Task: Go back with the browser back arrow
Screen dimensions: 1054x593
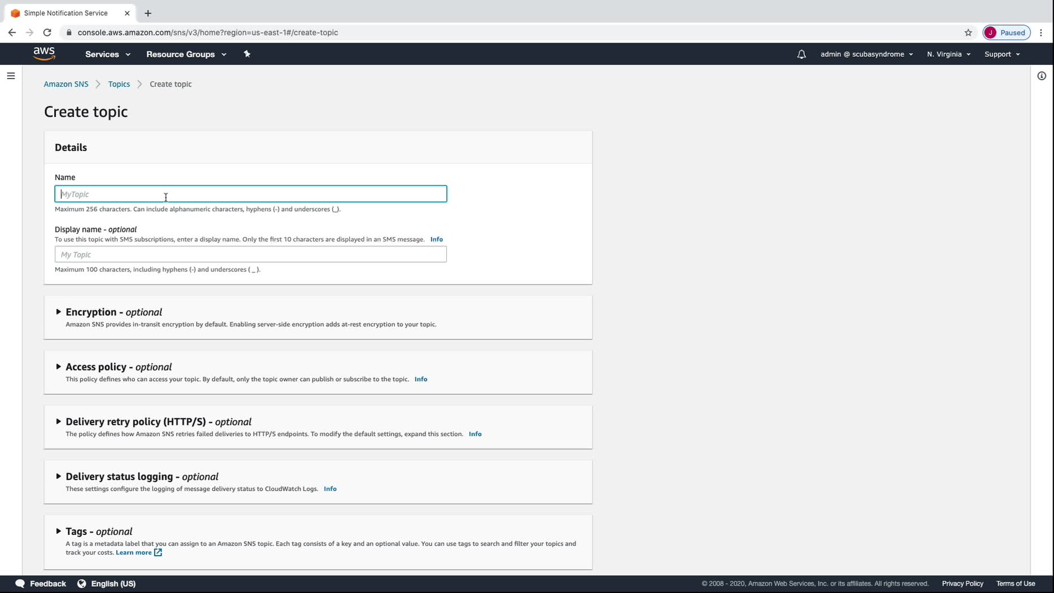Action: click(x=12, y=32)
